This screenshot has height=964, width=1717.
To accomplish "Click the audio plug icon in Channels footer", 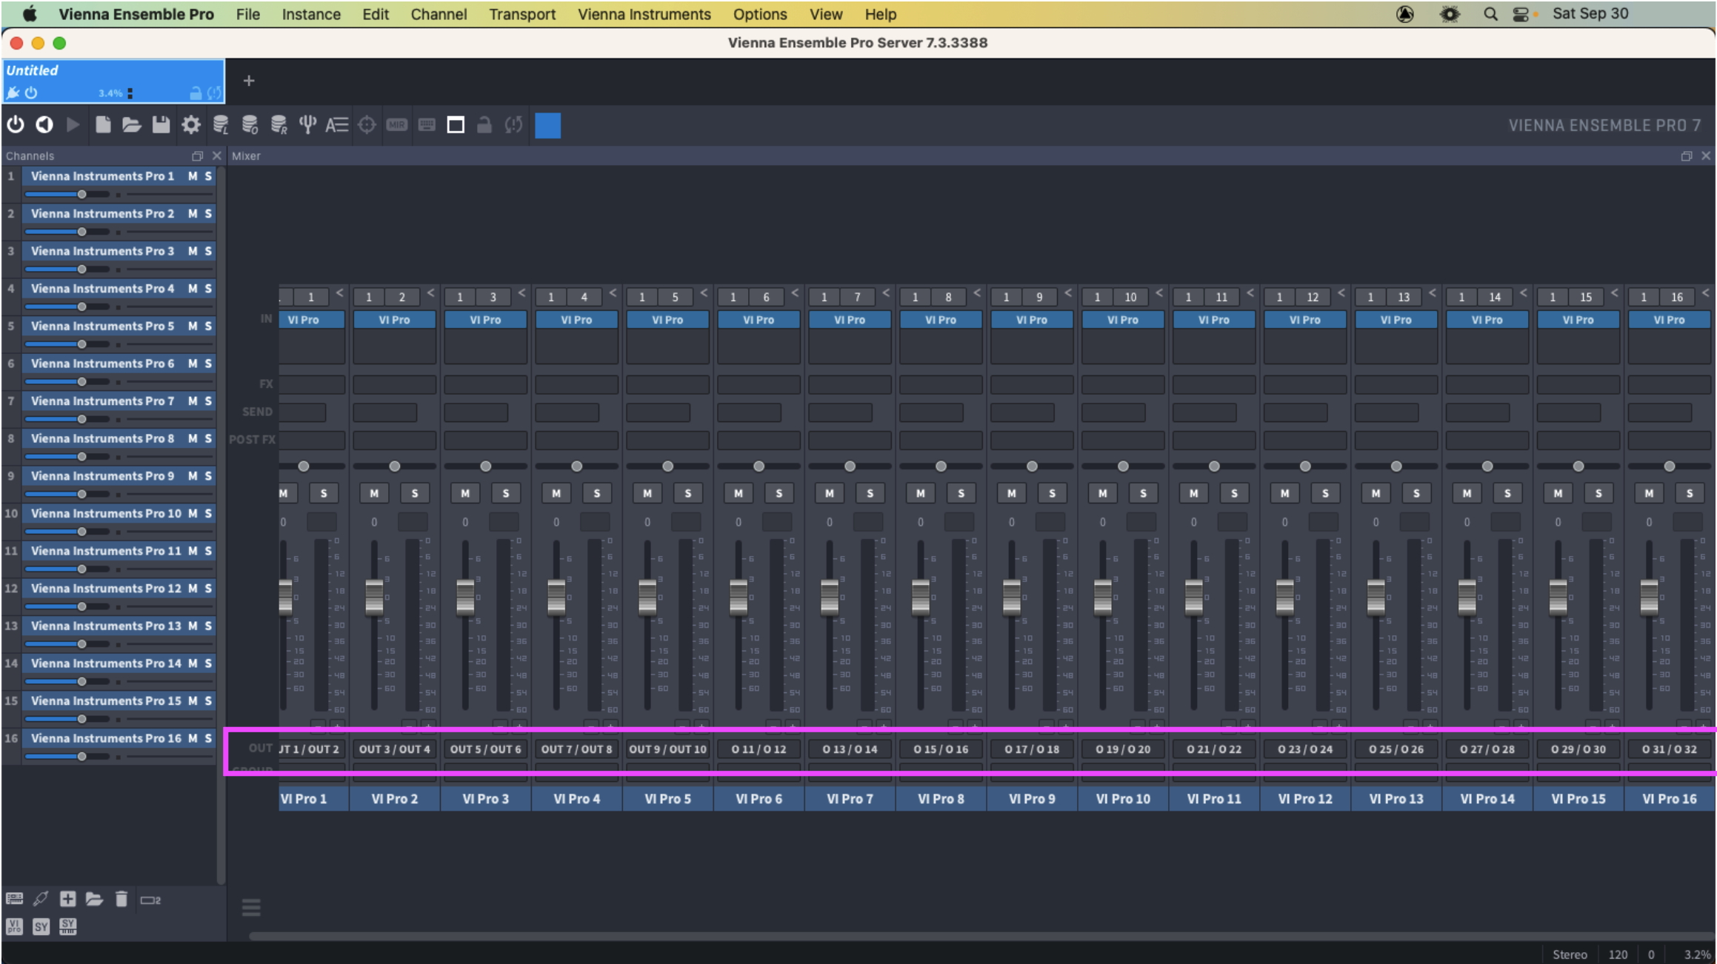I will tap(41, 899).
